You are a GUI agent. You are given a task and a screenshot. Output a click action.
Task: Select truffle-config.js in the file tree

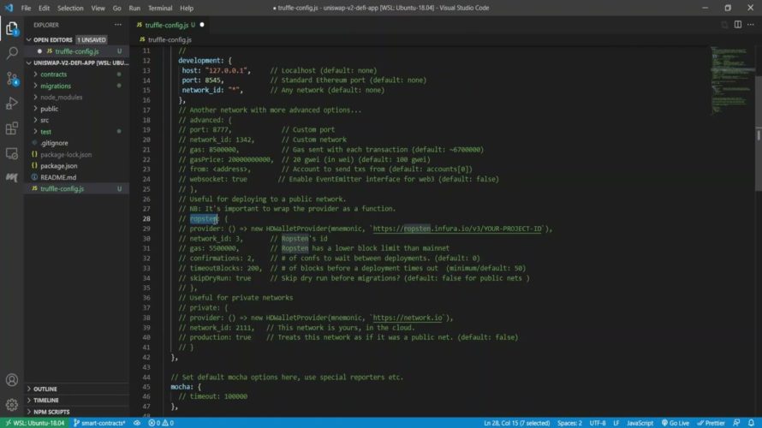pos(77,188)
